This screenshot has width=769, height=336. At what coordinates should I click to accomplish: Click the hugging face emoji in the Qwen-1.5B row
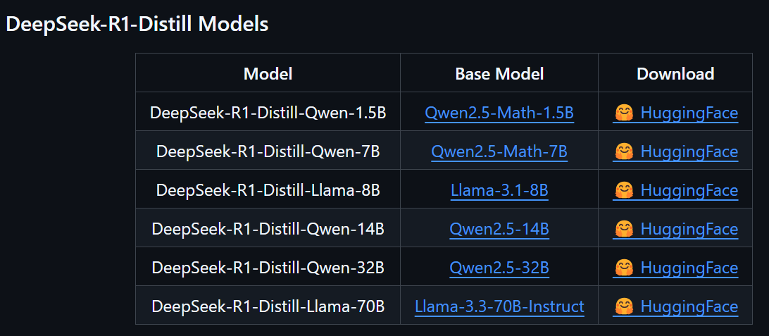[x=623, y=113]
